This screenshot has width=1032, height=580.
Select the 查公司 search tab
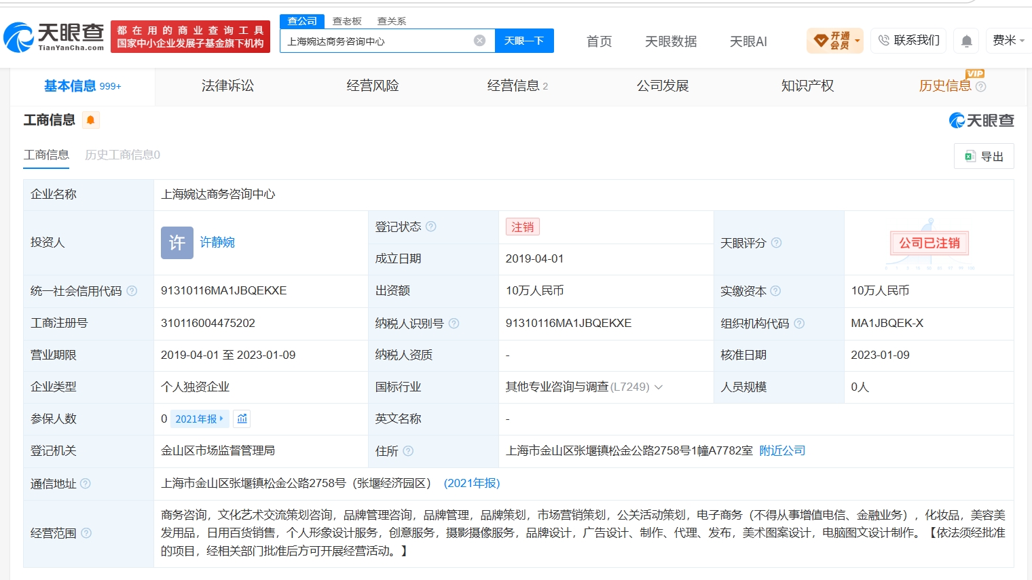coord(302,21)
